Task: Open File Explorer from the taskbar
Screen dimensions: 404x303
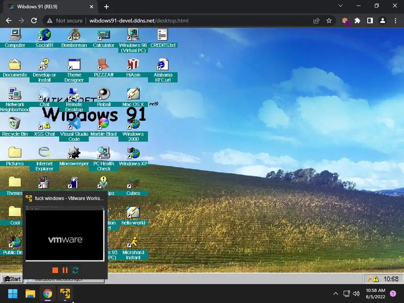Action: tap(30, 294)
